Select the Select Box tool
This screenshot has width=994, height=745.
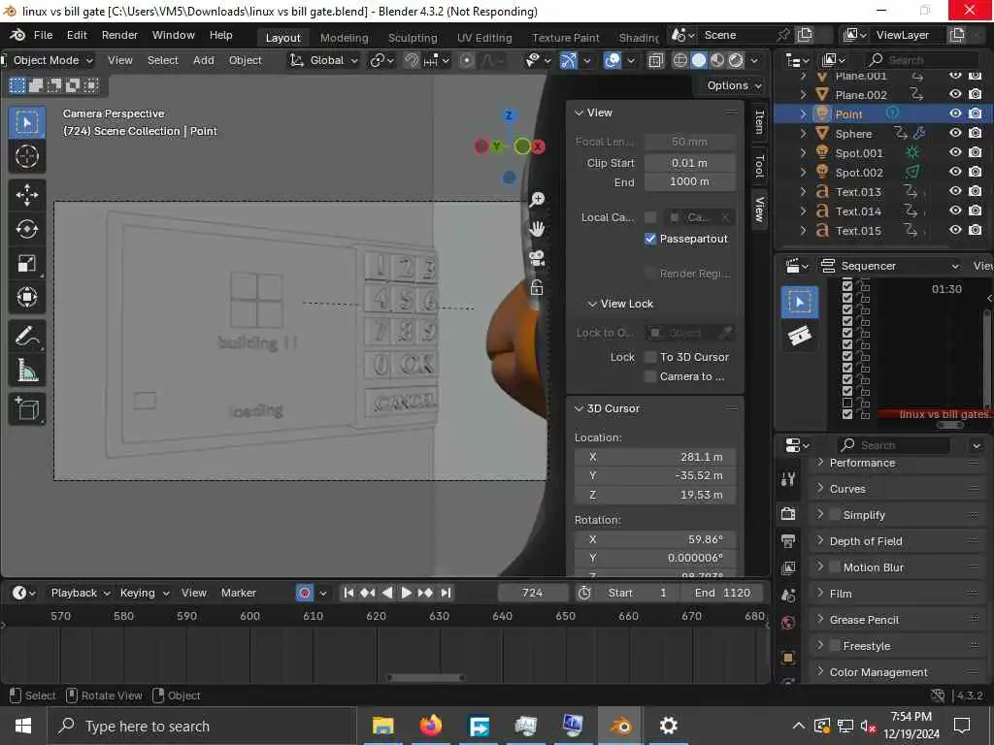[x=26, y=122]
